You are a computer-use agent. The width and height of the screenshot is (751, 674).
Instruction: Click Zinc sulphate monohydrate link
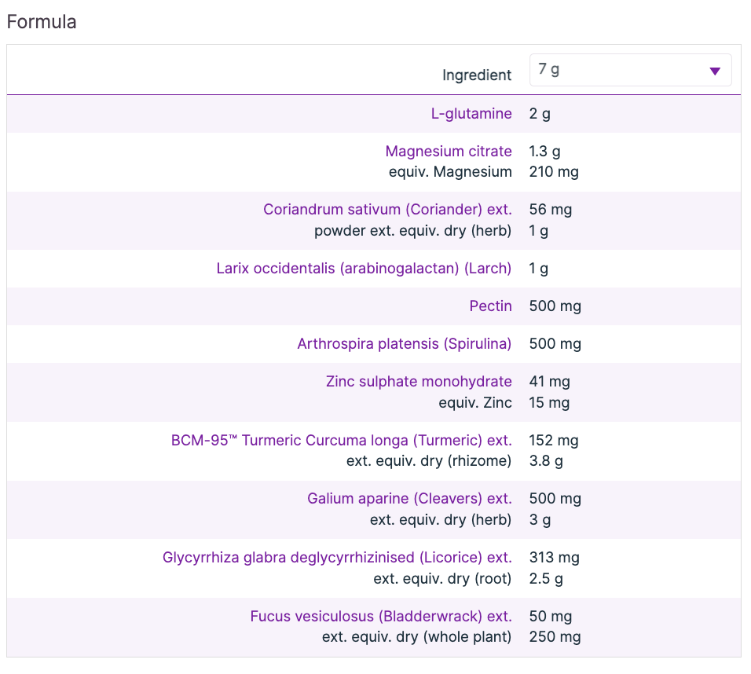[419, 382]
